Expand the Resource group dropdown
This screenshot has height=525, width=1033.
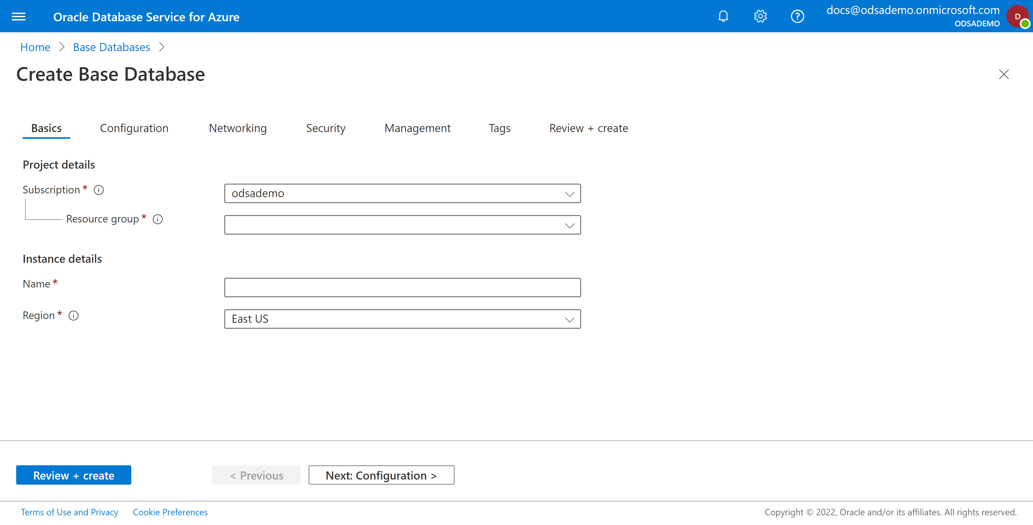coord(402,225)
